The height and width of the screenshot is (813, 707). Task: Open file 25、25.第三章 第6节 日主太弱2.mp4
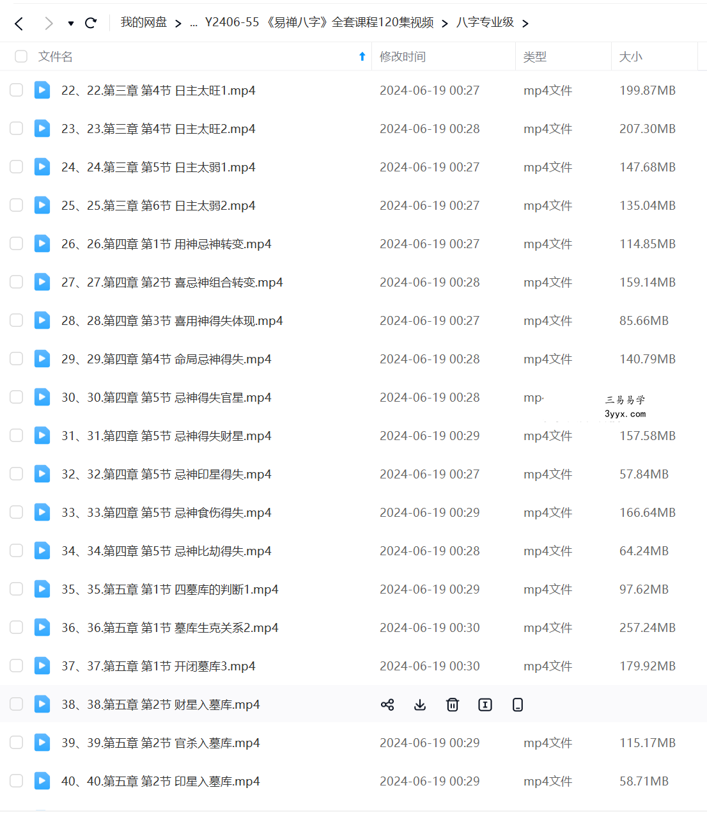(x=159, y=206)
